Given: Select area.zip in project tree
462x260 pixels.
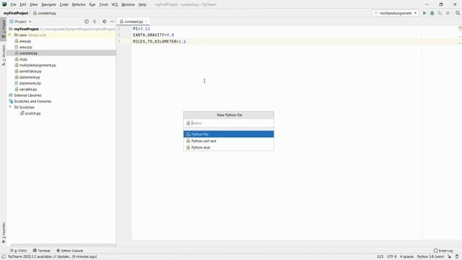Looking at the screenshot, I should (26, 47).
